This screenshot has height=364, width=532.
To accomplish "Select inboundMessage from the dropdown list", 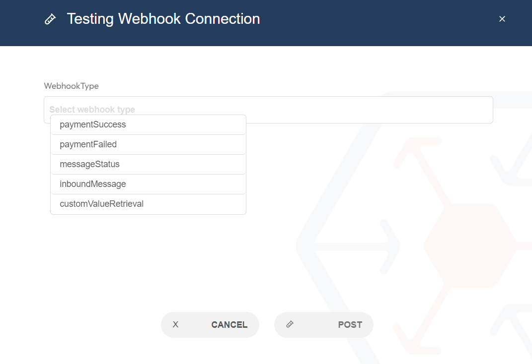I will (148, 184).
